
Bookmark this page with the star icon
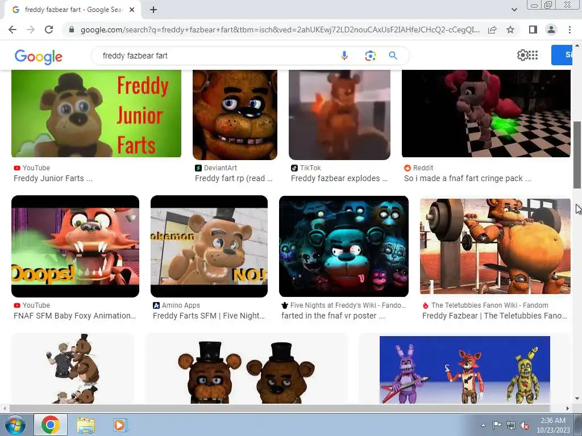point(510,30)
